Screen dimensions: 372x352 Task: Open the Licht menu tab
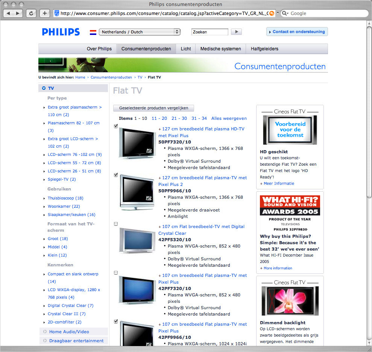(x=186, y=49)
